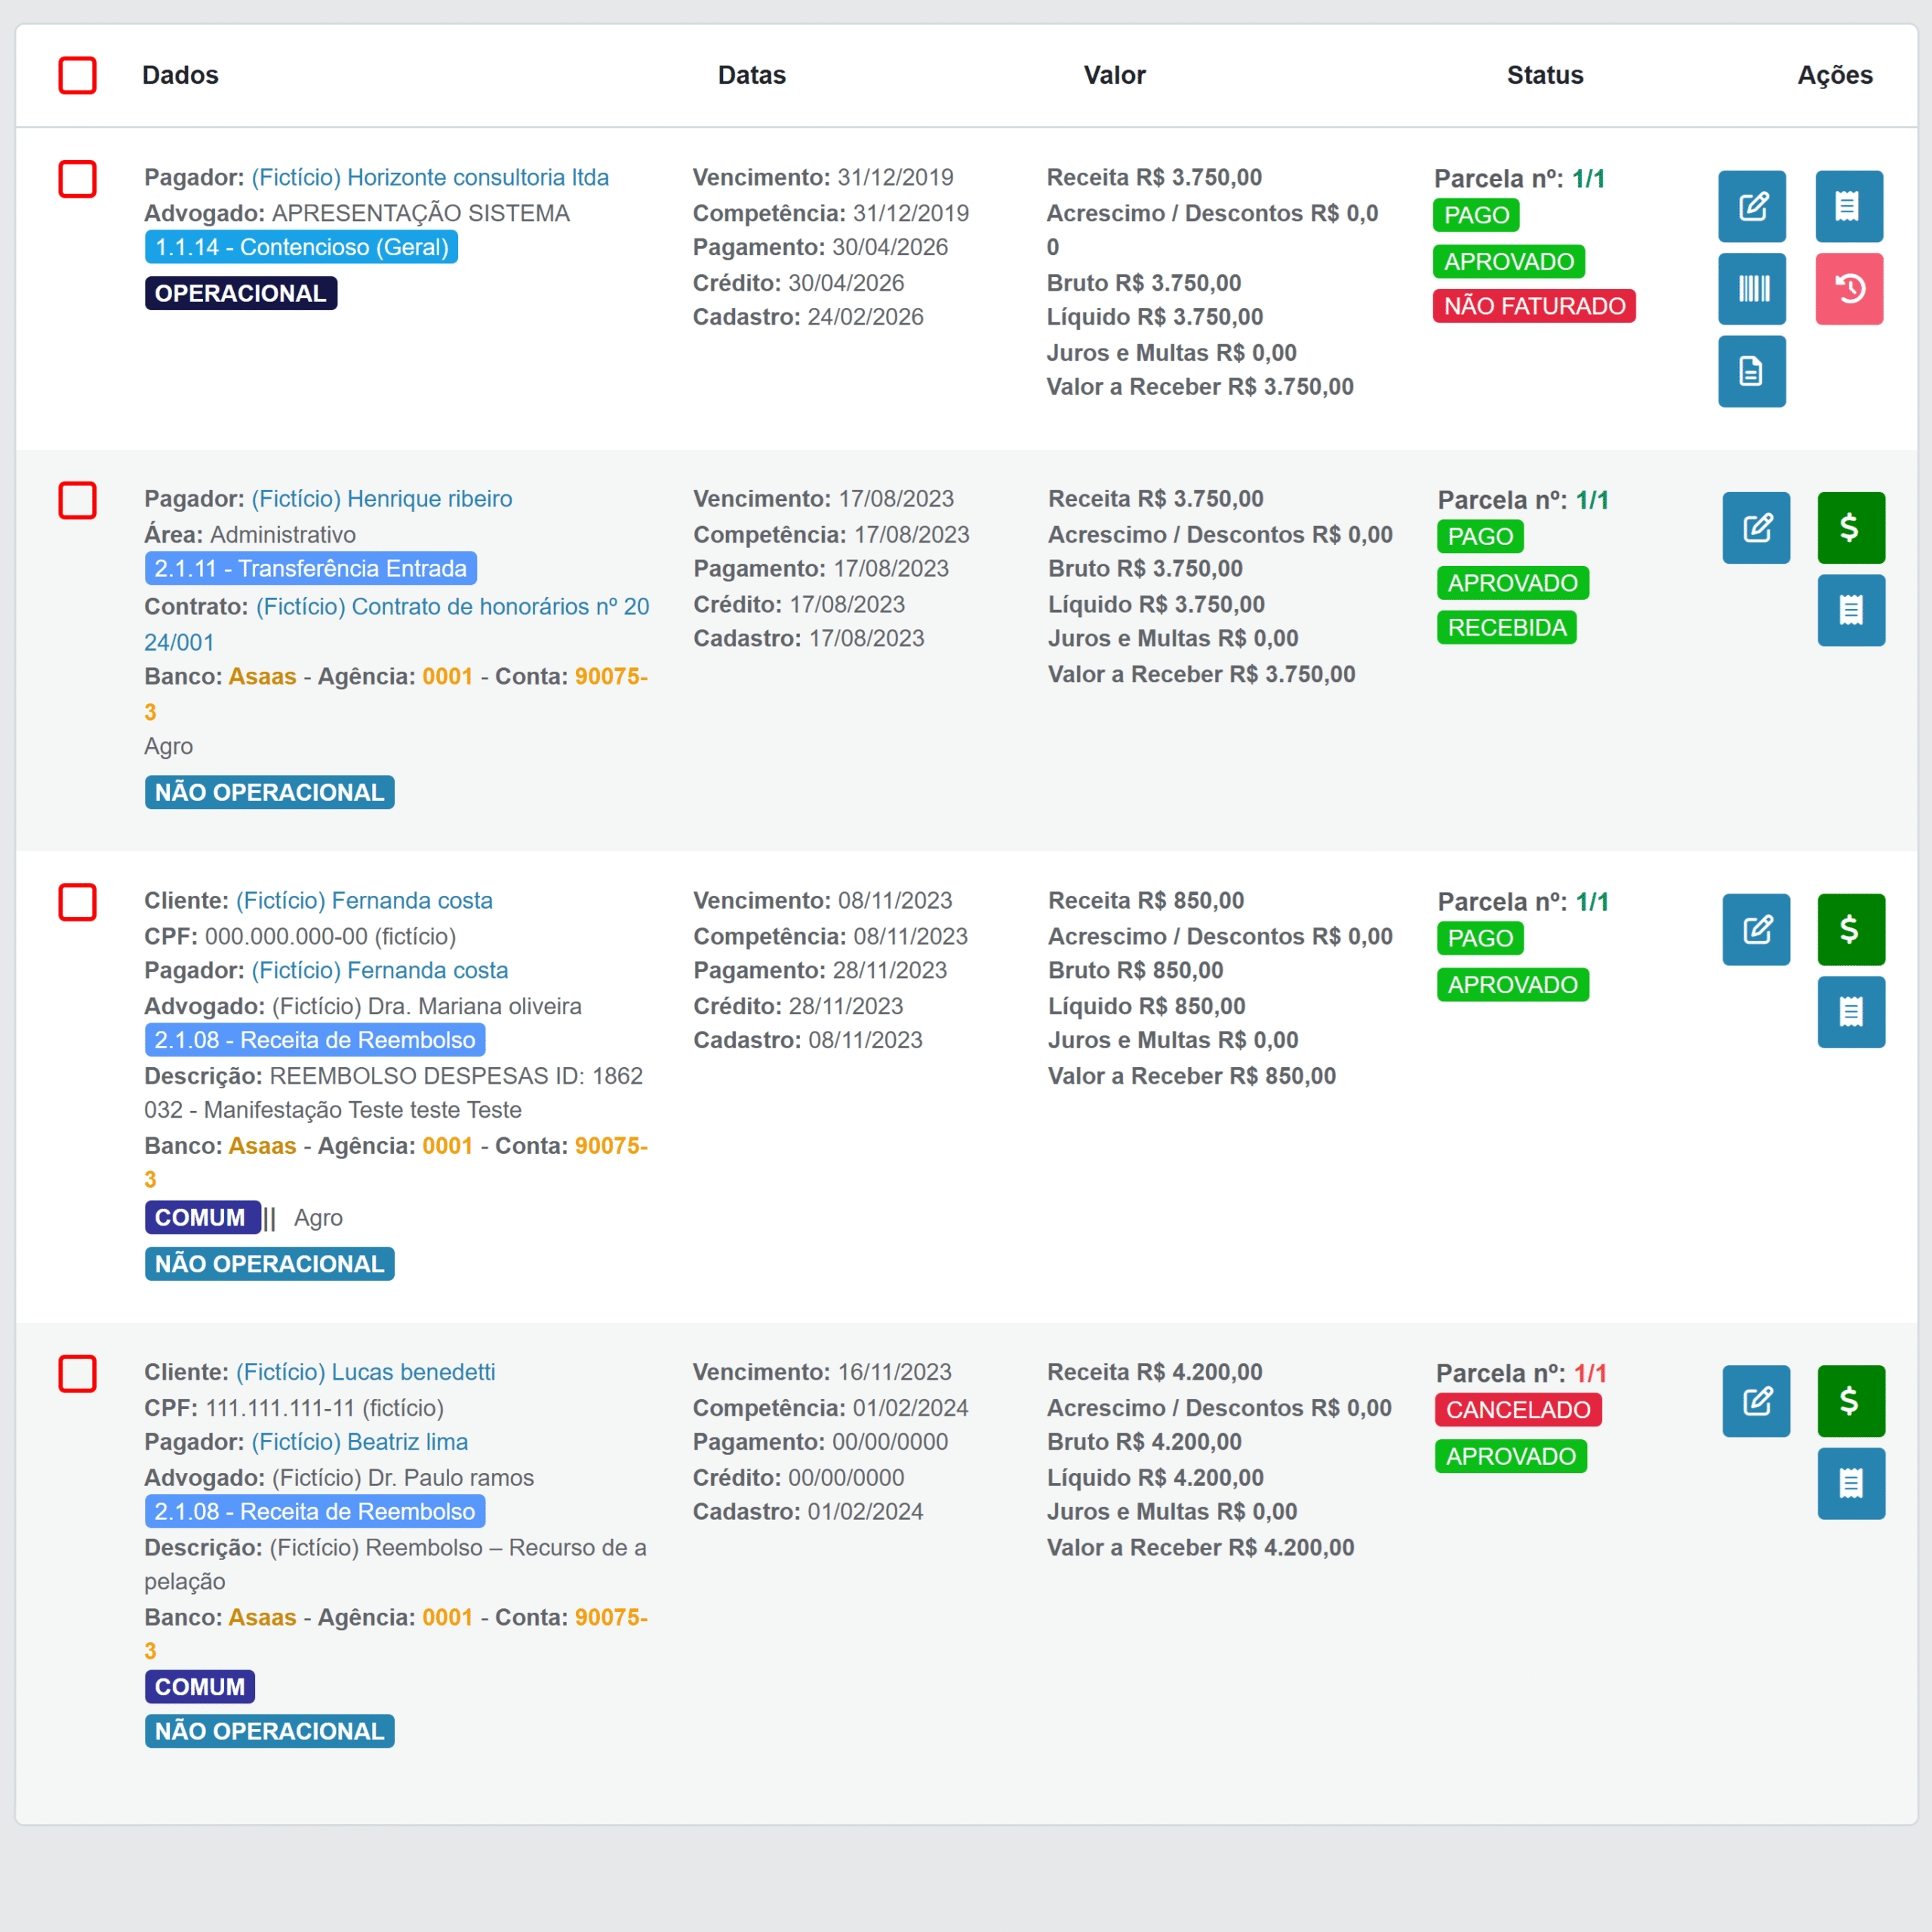This screenshot has height=1932, width=1932.
Task: Open receipt icon for Henrique ribeiro row
Action: (x=1851, y=610)
